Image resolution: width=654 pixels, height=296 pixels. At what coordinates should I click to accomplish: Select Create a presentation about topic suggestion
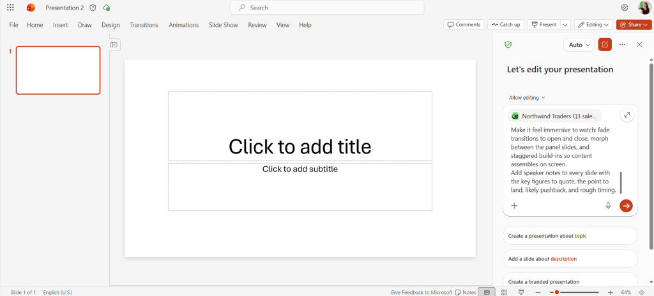tap(570, 236)
